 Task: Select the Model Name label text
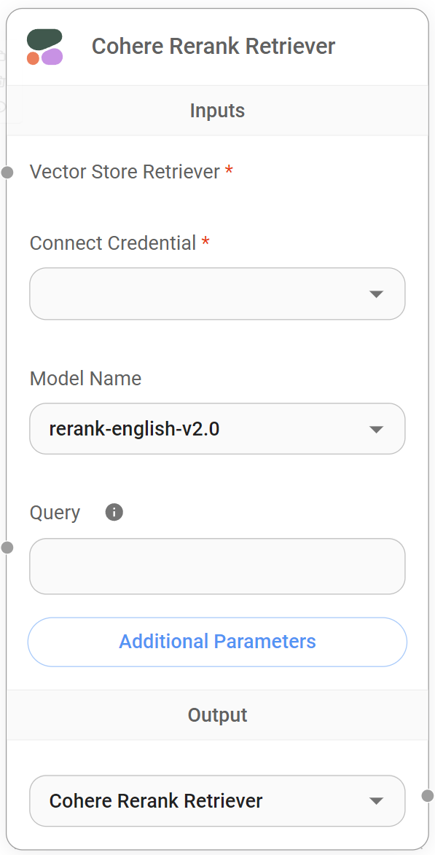pyautogui.click(x=85, y=379)
